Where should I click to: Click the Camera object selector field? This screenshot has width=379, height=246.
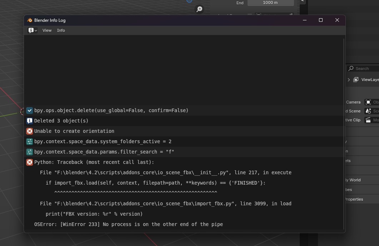(372, 102)
